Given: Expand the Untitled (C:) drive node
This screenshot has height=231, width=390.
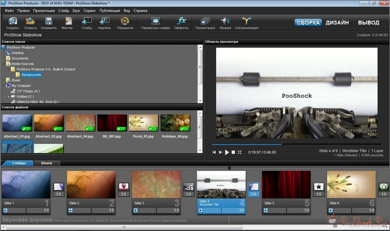Looking at the screenshot, I should (x=9, y=97).
